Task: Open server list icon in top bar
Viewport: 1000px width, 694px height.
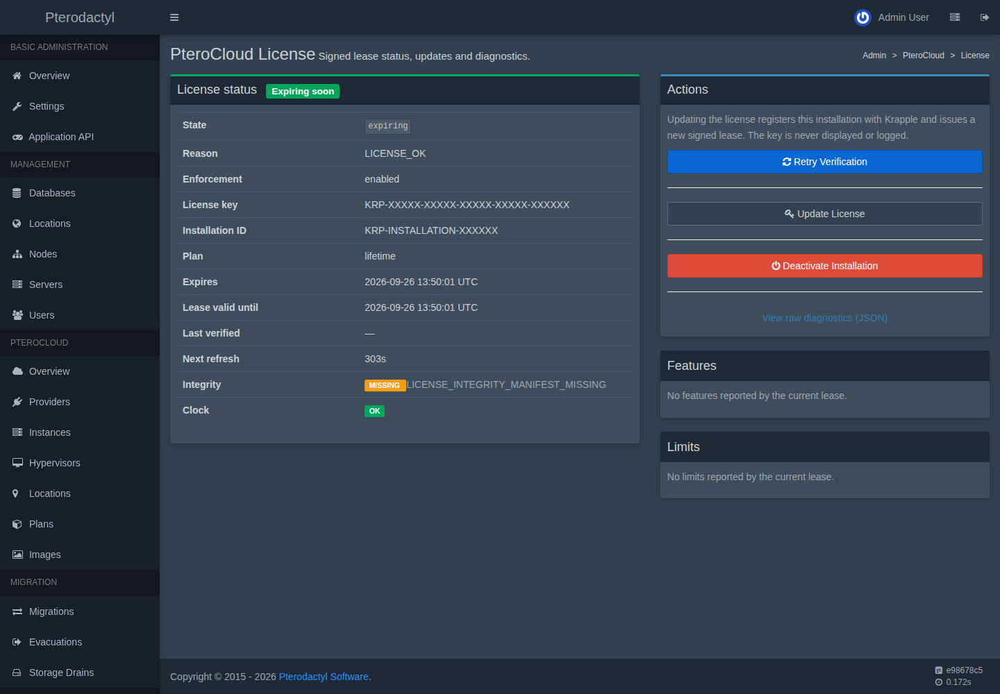Action: pyautogui.click(x=955, y=17)
